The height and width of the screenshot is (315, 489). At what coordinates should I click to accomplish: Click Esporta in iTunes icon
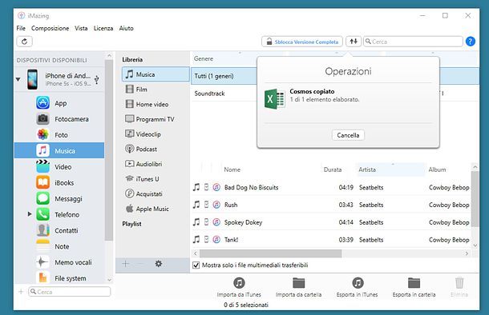pyautogui.click(x=358, y=283)
